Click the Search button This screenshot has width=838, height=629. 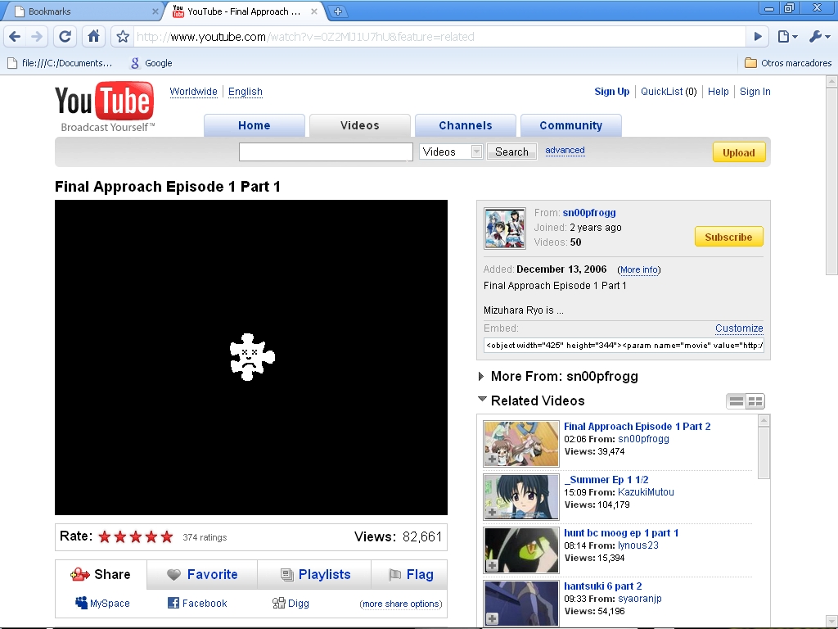pyautogui.click(x=511, y=152)
